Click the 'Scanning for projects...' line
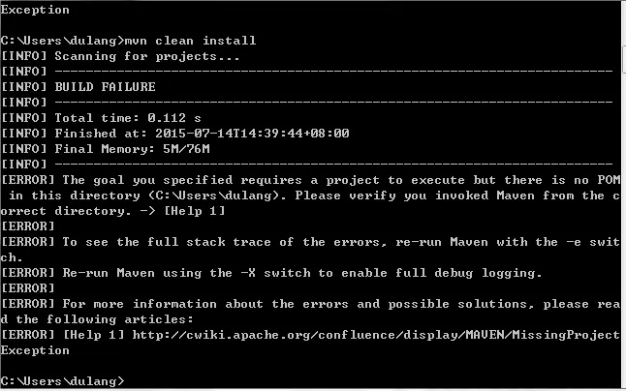The height and width of the screenshot is (391, 626). [x=147, y=56]
